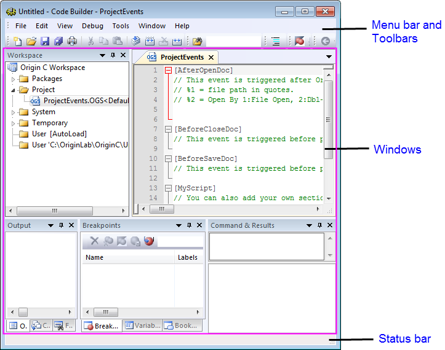The width and height of the screenshot is (445, 350).
Task: Click the OGS icon on ProjectEvents tab
Action: [x=151, y=57]
